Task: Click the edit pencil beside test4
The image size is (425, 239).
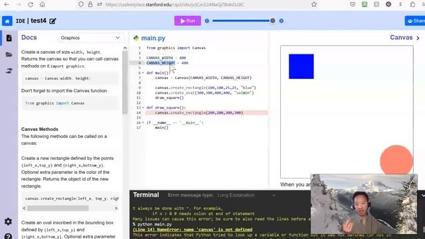Action: coord(52,21)
